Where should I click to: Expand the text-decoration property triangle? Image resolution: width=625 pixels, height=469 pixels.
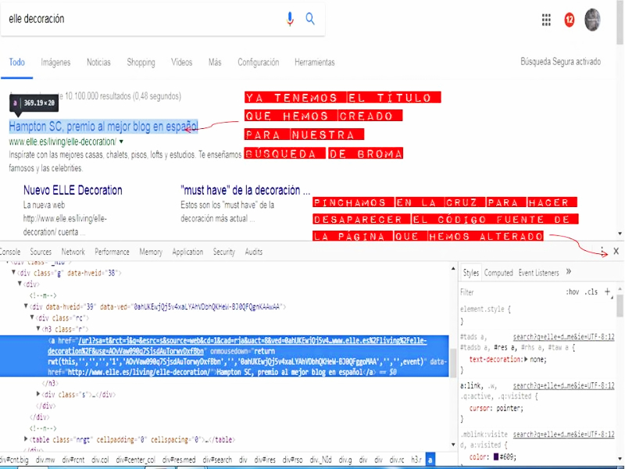click(x=526, y=360)
